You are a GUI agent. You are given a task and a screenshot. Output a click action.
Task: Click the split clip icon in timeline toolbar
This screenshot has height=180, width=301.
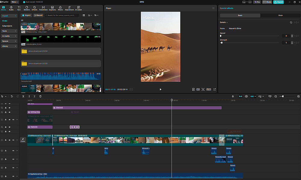(x=23, y=96)
